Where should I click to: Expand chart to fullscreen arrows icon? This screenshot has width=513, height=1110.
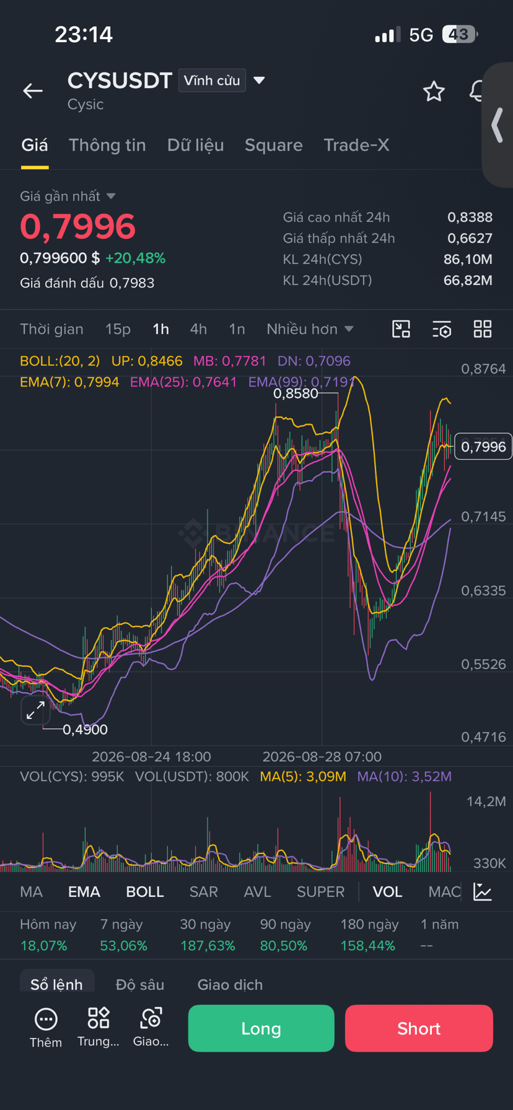[35, 710]
